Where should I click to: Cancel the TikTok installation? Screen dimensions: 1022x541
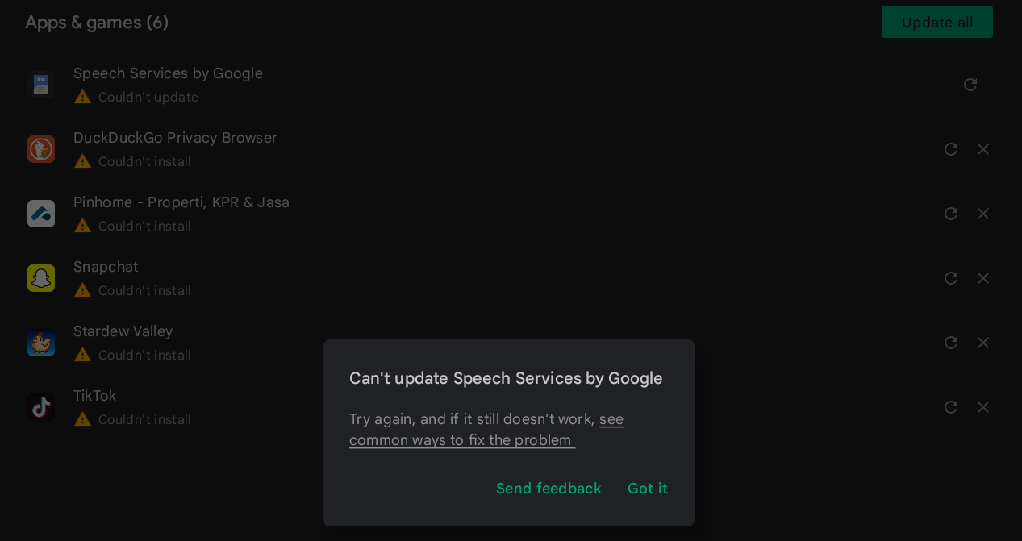tap(983, 407)
